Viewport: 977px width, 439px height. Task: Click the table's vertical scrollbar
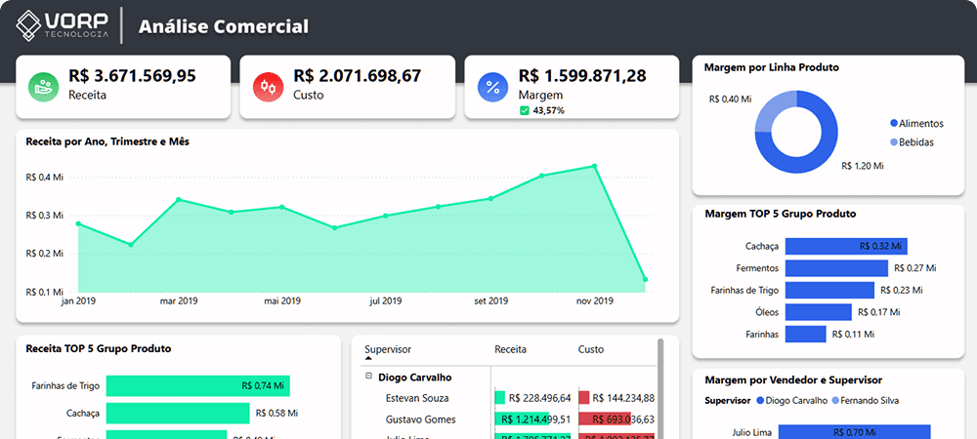pos(660,385)
